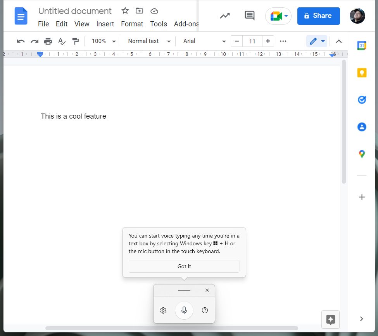The width and height of the screenshot is (378, 336).
Task: Collapse the toolbar with the chevron
Action: click(338, 41)
